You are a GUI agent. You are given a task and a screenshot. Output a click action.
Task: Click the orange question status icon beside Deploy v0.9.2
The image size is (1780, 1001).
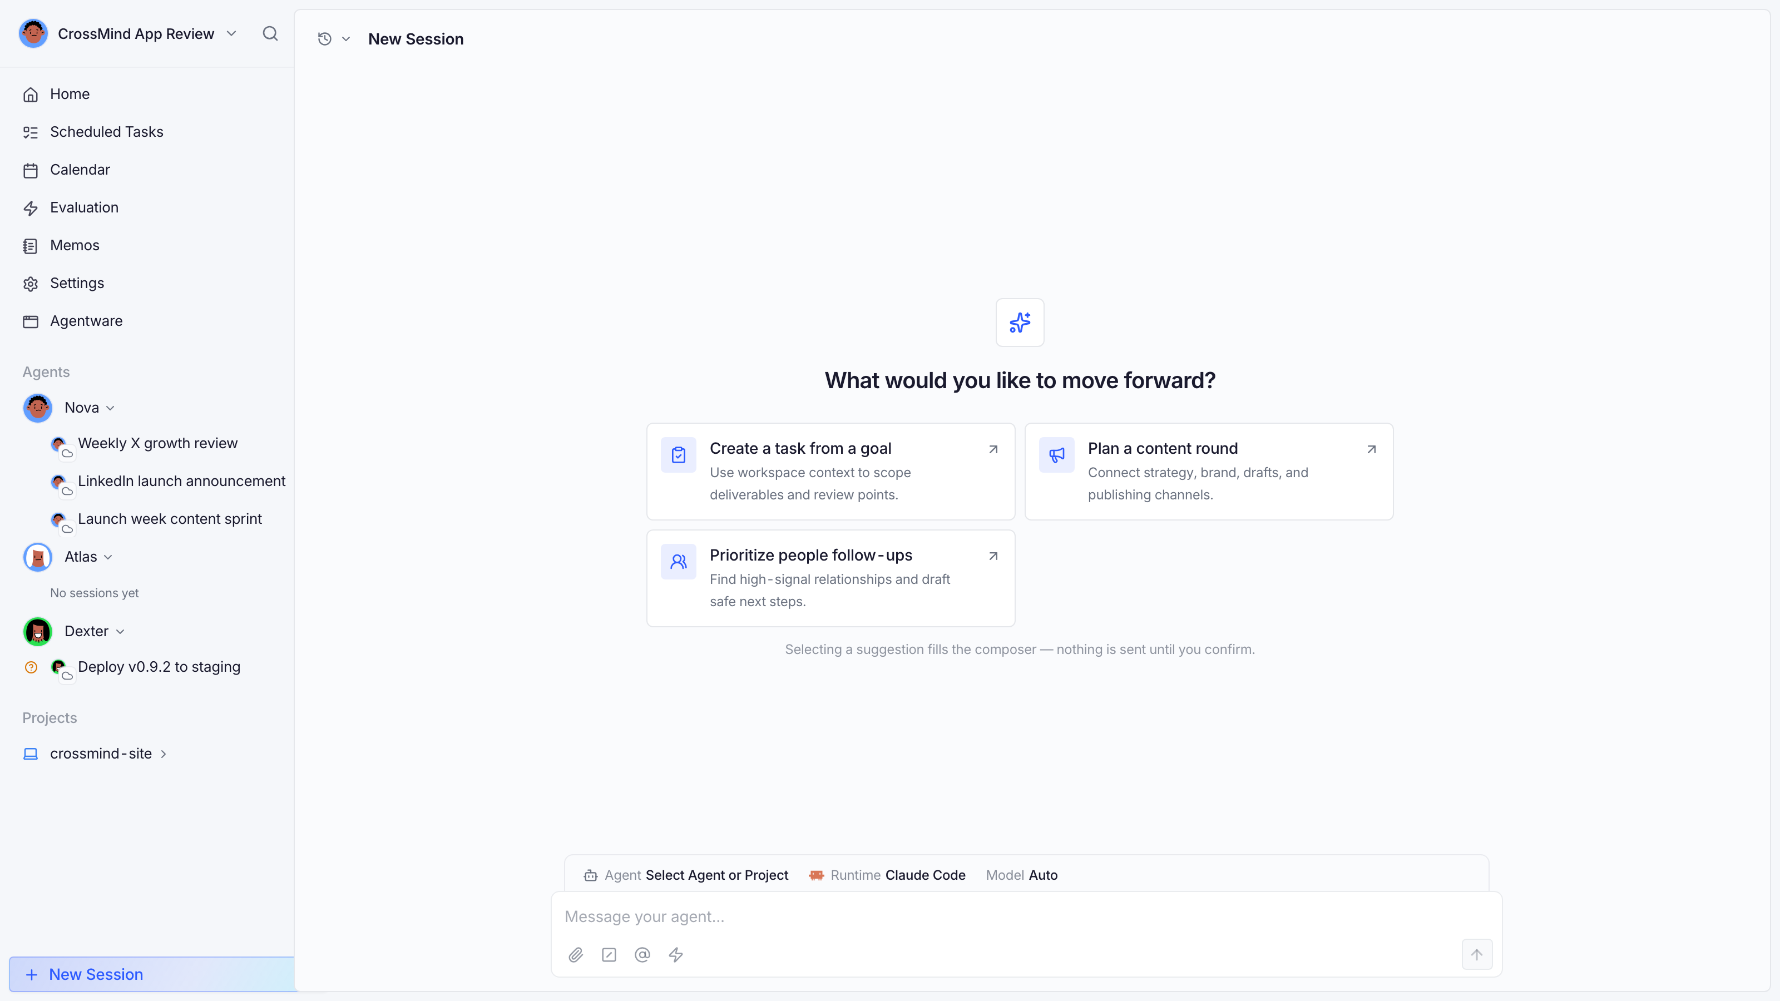[x=31, y=667]
